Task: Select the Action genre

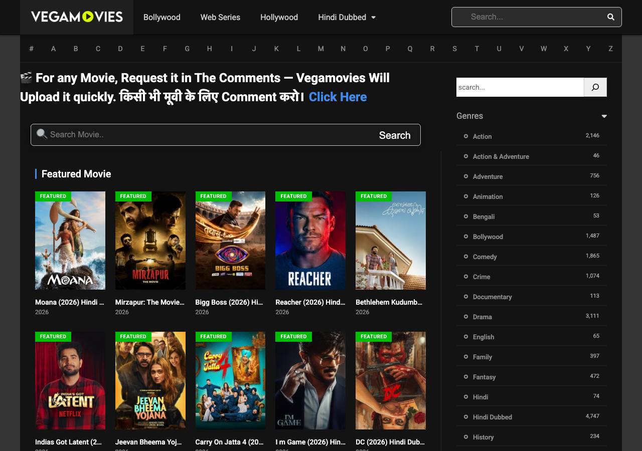Action: [482, 136]
